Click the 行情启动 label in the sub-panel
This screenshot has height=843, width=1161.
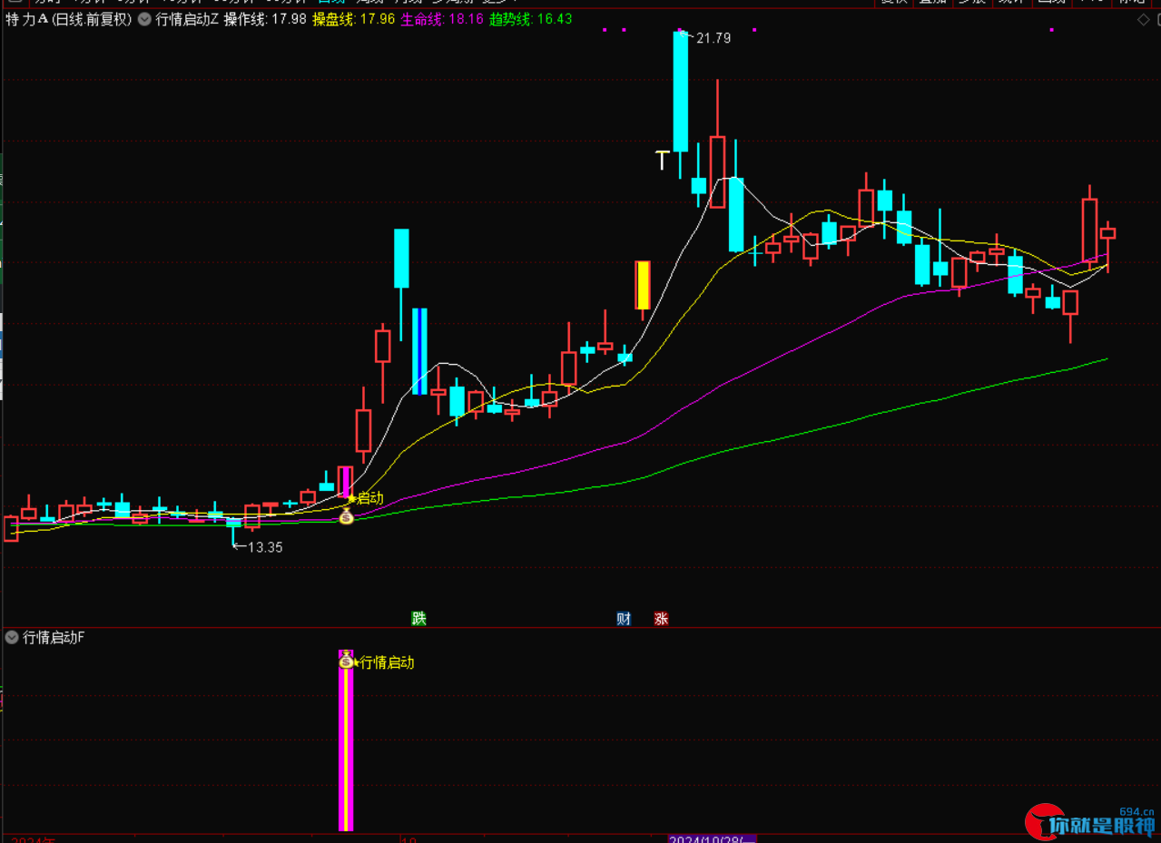click(388, 662)
